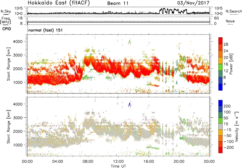
Task: Click the 'Beam 11' label
Action: coord(118,3)
